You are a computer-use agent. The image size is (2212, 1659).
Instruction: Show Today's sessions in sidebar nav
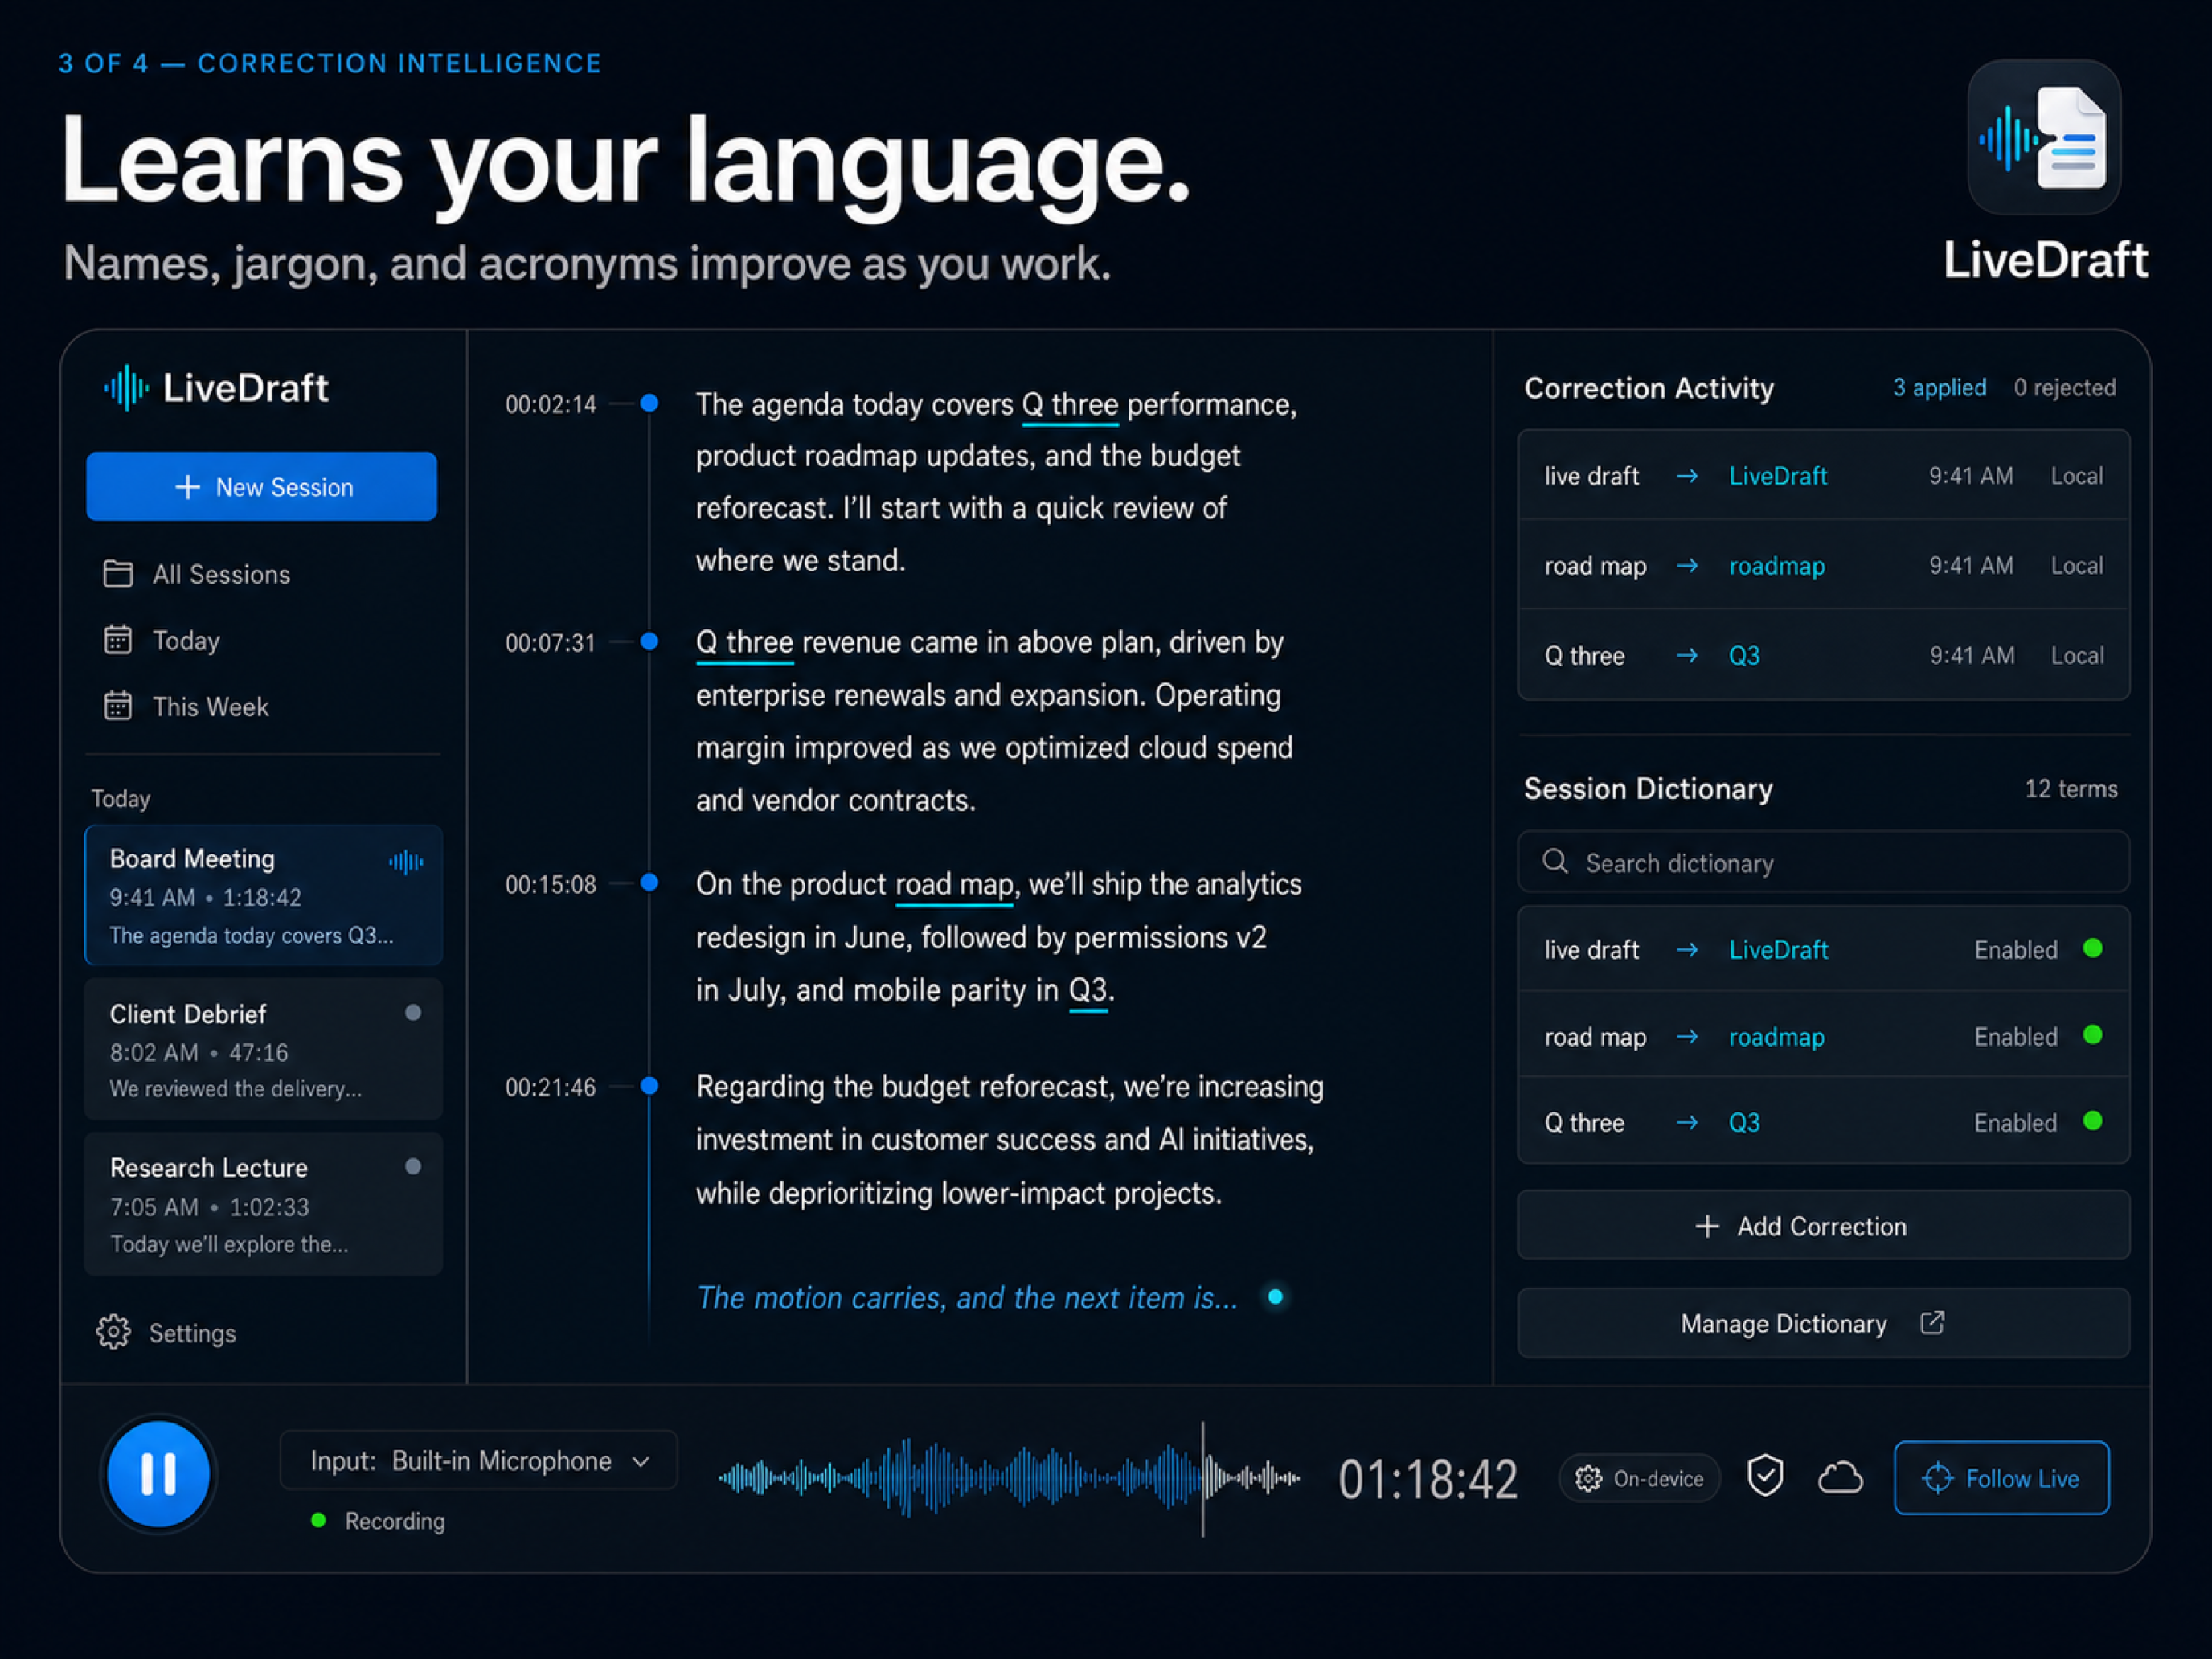pos(162,640)
